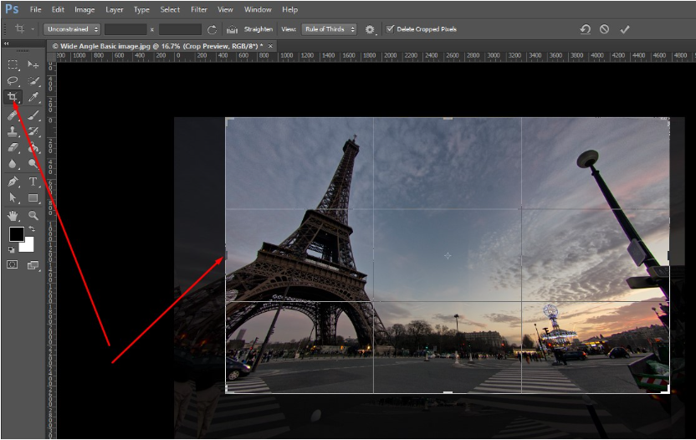696x440 pixels.
Task: Toggle Quick Mask mode
Action: (x=13, y=265)
